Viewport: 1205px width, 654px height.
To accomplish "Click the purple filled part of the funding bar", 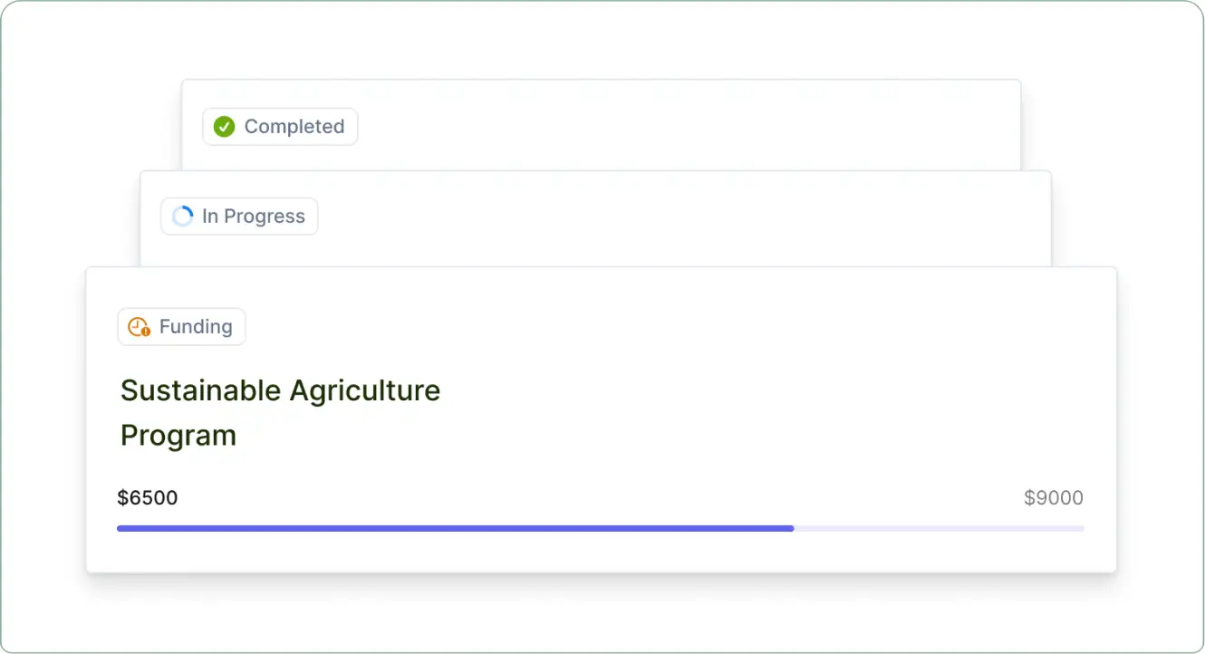I will pos(453,528).
